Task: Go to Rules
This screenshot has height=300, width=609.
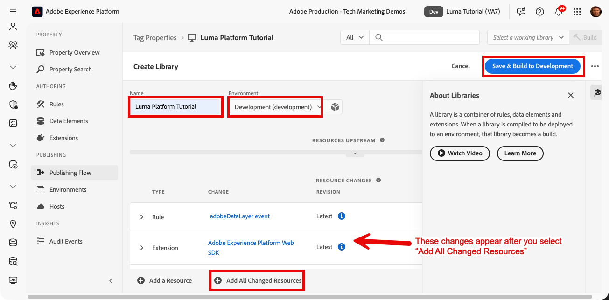Action: tap(75, 104)
